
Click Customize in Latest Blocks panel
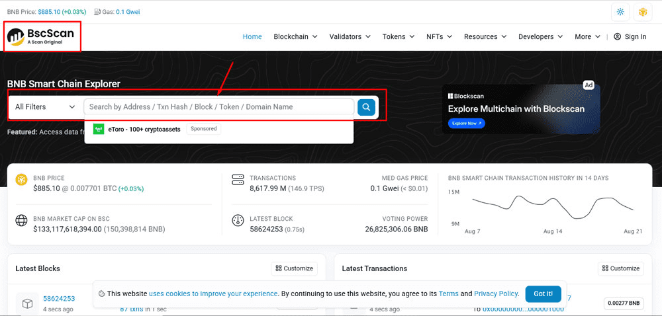coord(294,268)
